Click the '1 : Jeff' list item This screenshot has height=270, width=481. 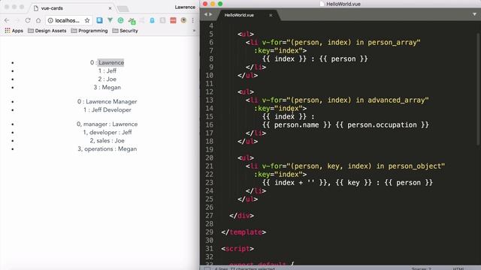click(107, 70)
